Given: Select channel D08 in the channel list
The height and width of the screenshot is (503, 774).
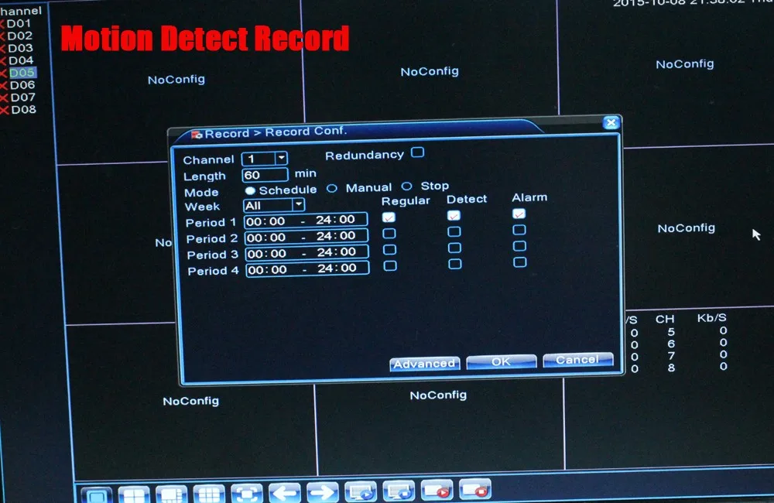Looking at the screenshot, I should pyautogui.click(x=24, y=110).
